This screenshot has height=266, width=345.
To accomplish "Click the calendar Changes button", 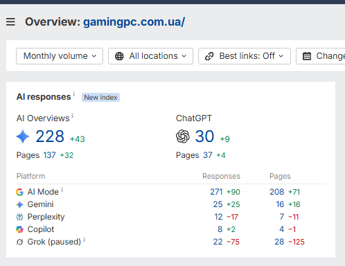I will [x=321, y=56].
